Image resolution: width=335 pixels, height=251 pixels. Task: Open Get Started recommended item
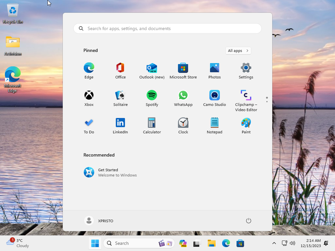(110, 172)
